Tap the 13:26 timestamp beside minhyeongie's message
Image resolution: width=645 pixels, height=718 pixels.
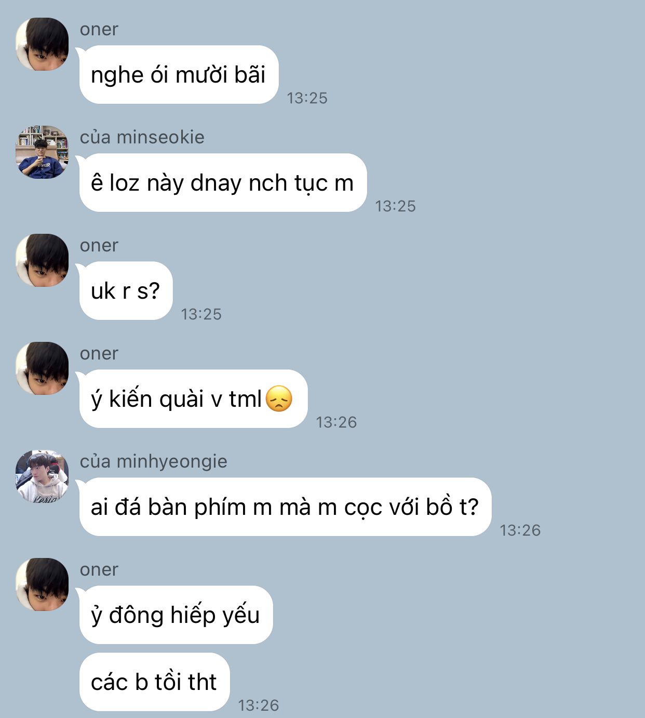point(520,530)
